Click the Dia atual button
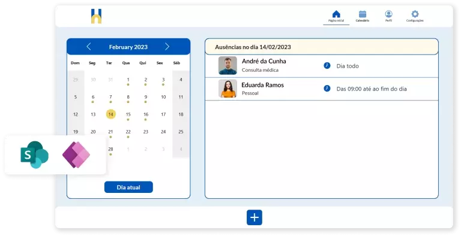This screenshot has height=236, width=461. click(128, 187)
